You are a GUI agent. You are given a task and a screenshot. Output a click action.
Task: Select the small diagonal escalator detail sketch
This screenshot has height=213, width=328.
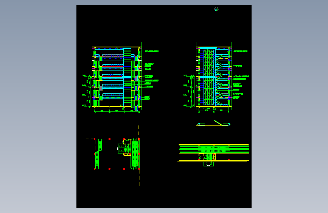tap(213, 123)
